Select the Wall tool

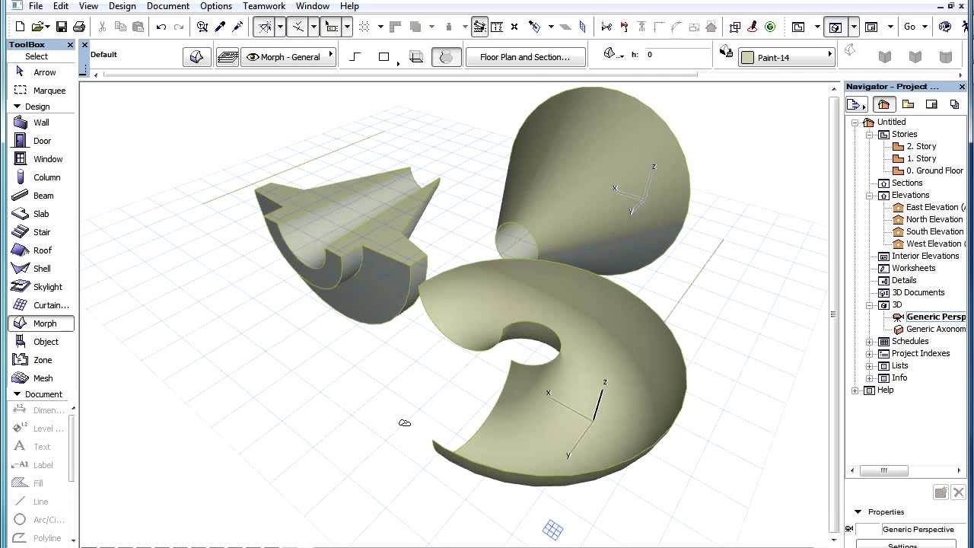tap(41, 123)
